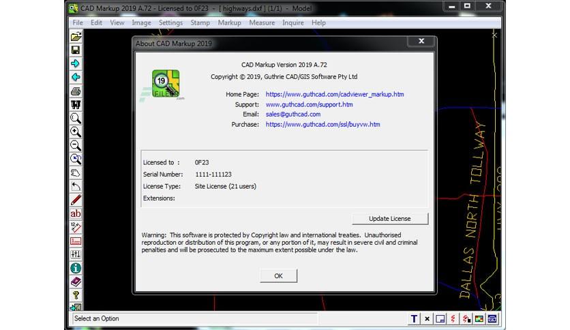Screen dimensions: 570x330
Task: Minimize the CAD Markup main window
Action: 451,6
